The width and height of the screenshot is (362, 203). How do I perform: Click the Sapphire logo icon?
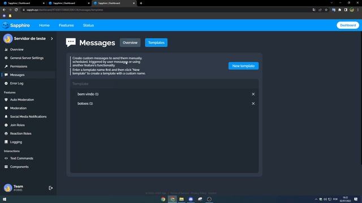[6, 25]
